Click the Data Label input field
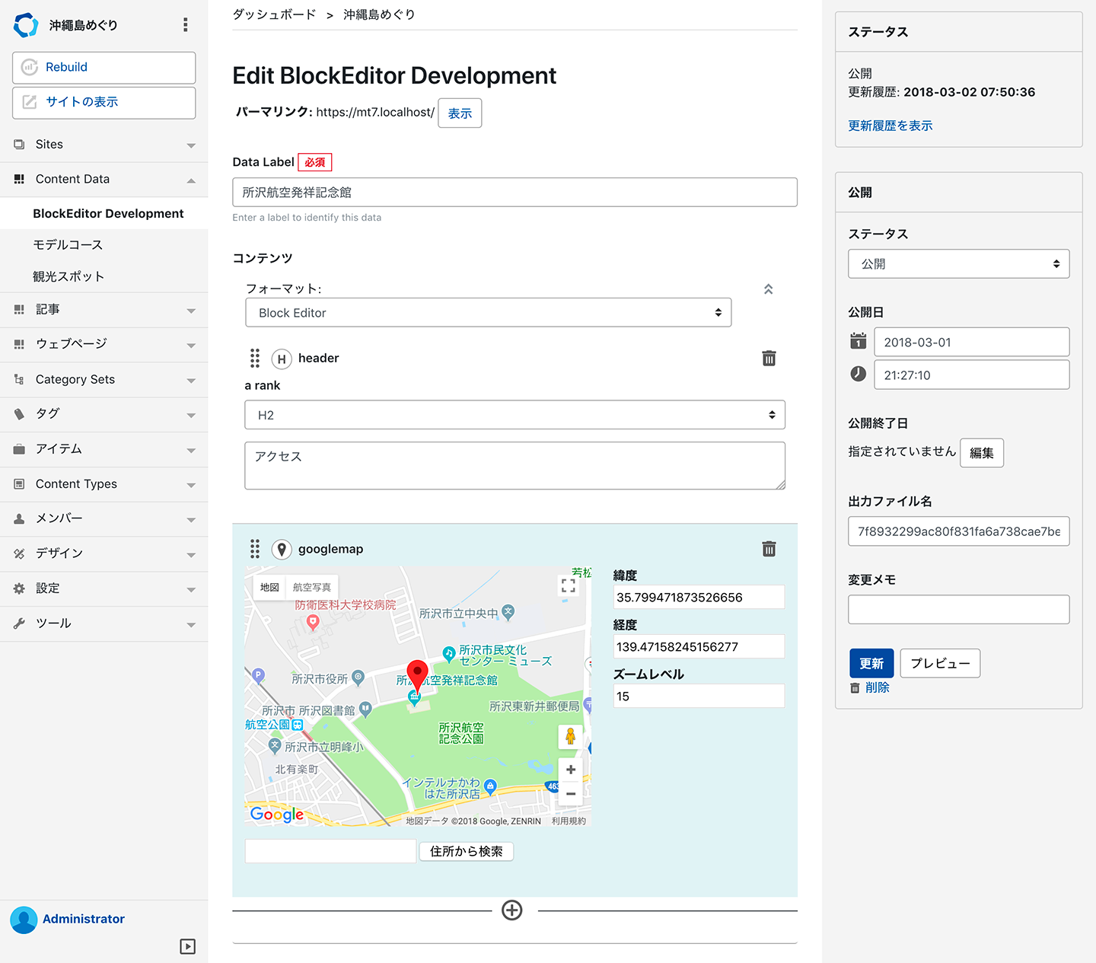The image size is (1096, 963). (515, 193)
